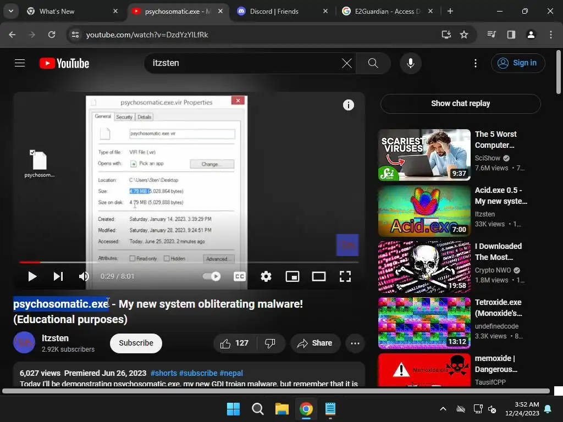Open a new browser tab

tap(450, 11)
